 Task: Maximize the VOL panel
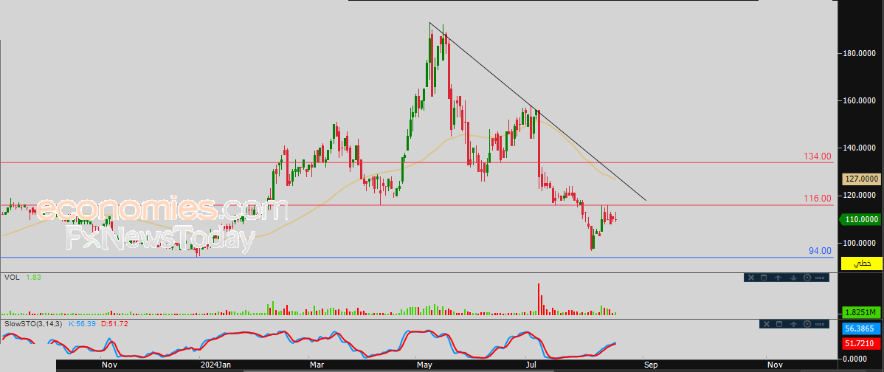pos(764,278)
